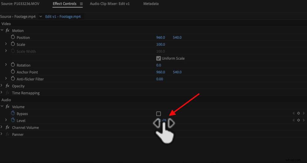The height and width of the screenshot is (163, 307).
Task: Toggle the Volume fx effect icon
Action: [x=7, y=107]
